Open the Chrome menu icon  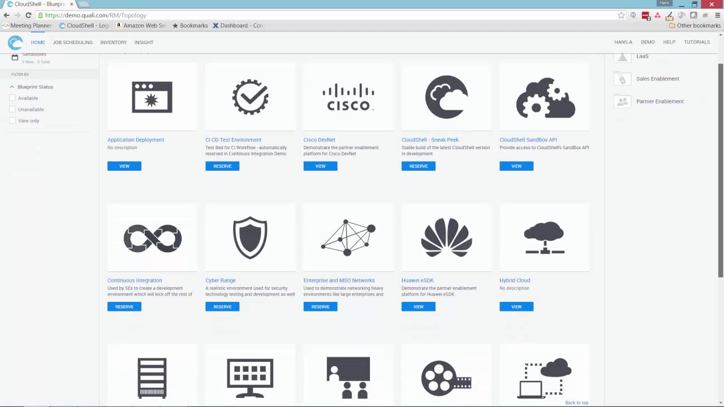(718, 15)
